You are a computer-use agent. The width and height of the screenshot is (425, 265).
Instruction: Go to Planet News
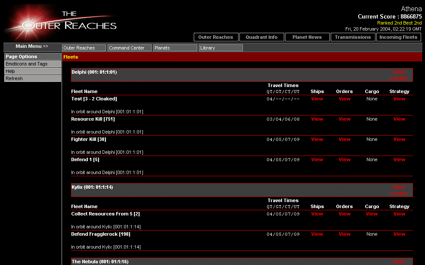tap(307, 37)
